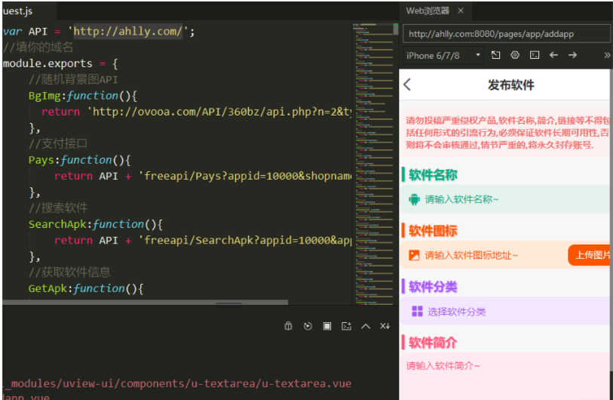Viewport: 613px width, 400px height.
Task: Open the browser devtools console icon
Action: point(535,55)
